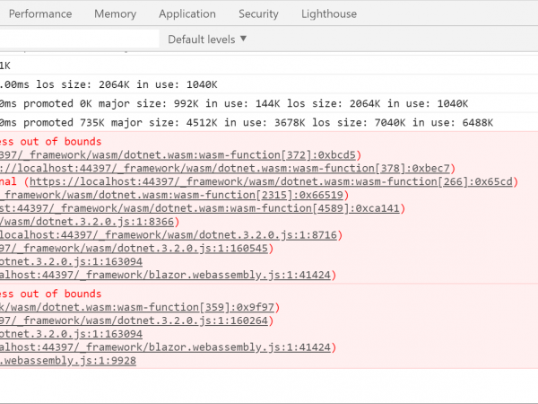Switch to the Memory tab
This screenshot has height=404, width=538.
point(116,13)
